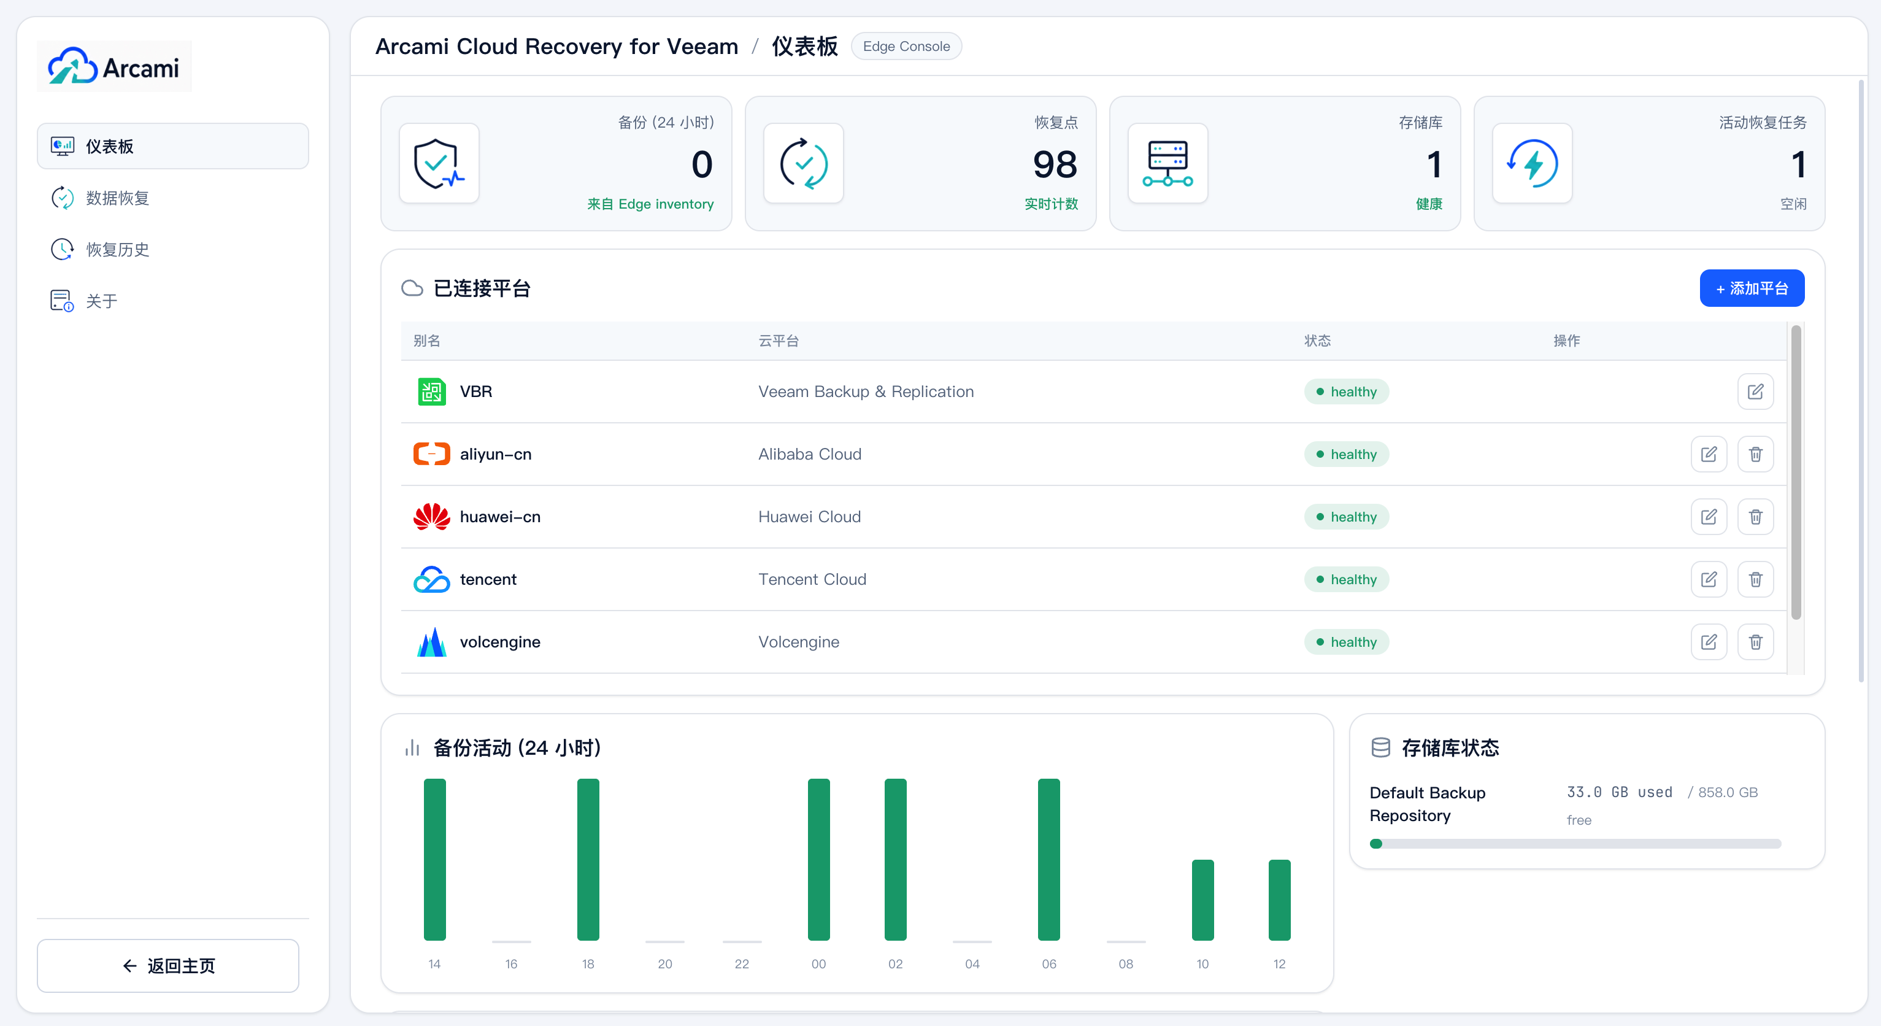
Task: Open the 数据恢复 data recovery page
Action: [x=173, y=198]
